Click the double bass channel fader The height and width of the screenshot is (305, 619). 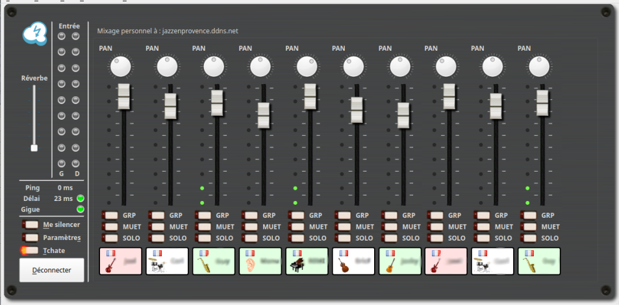[x=357, y=110]
